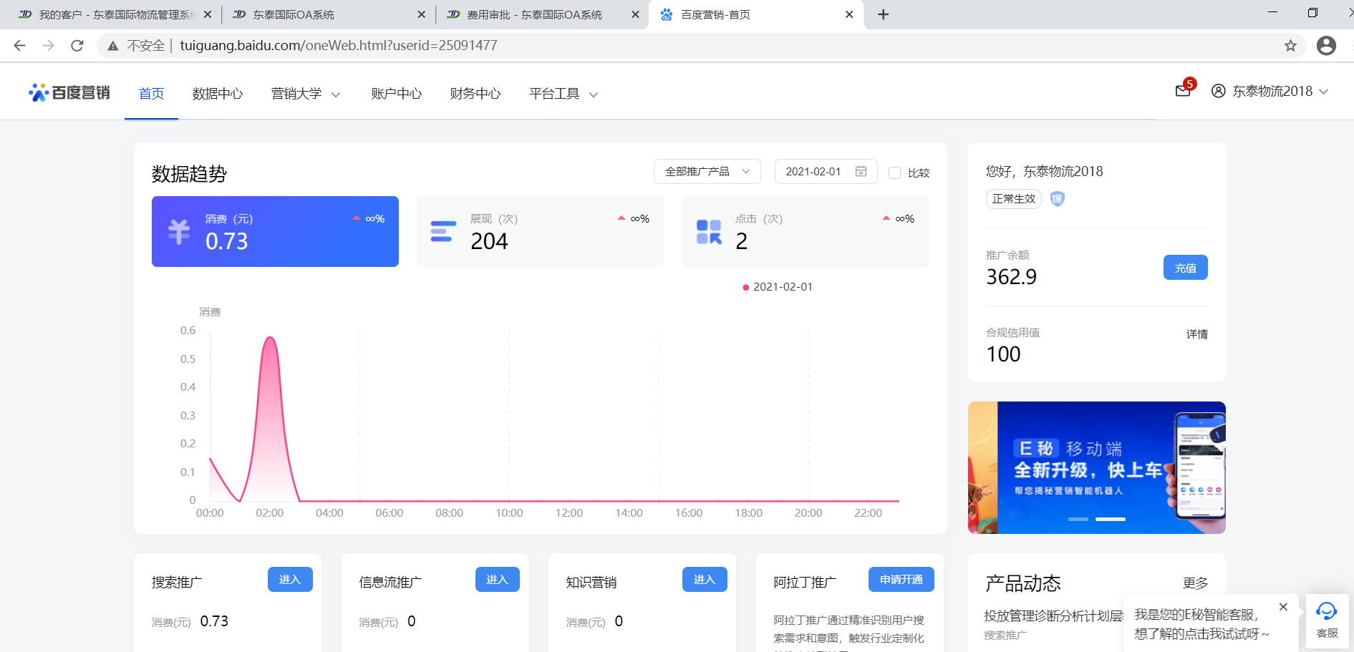This screenshot has height=652, width=1354.
Task: Click the 充值 recharge button
Action: point(1185,268)
